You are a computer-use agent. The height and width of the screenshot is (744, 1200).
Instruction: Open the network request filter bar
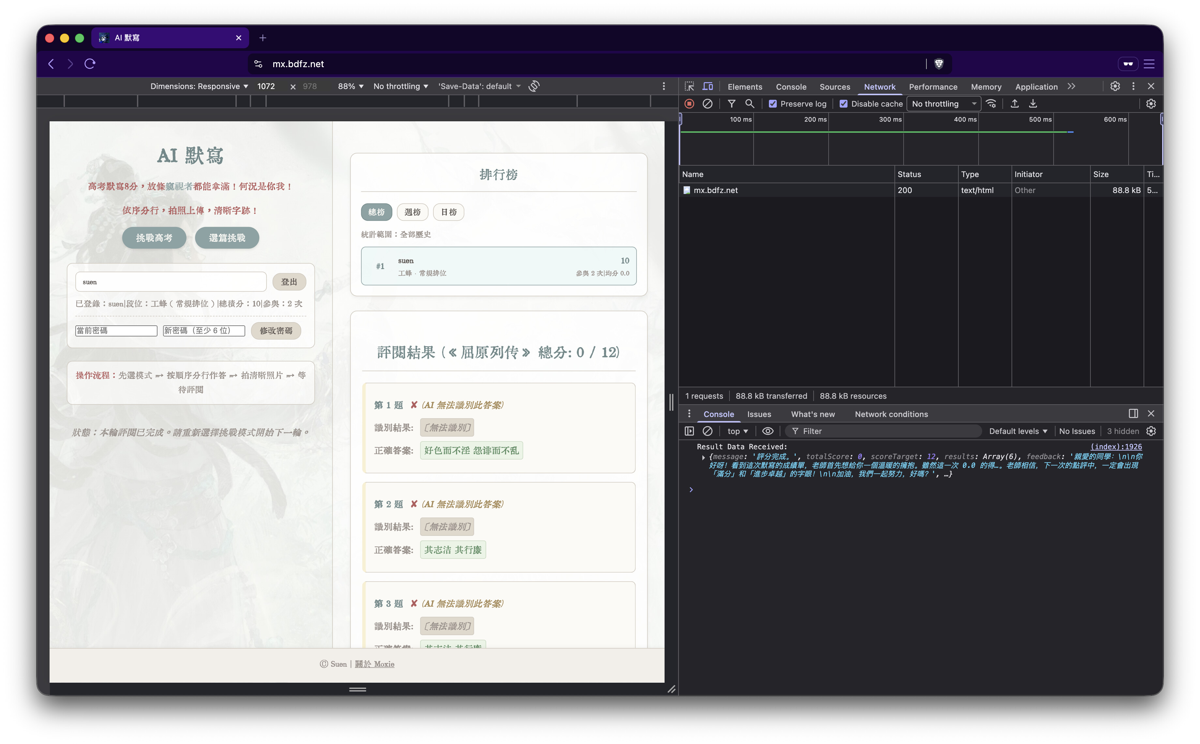click(732, 103)
